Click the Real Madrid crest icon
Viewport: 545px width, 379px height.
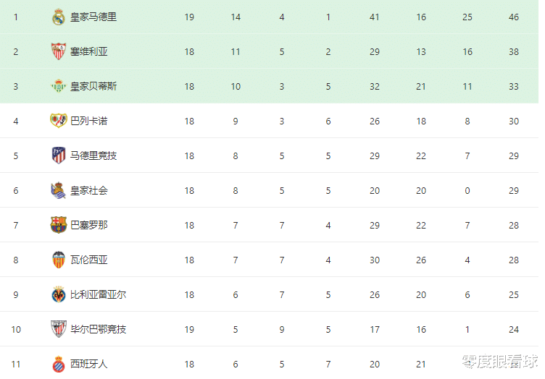click(x=59, y=17)
